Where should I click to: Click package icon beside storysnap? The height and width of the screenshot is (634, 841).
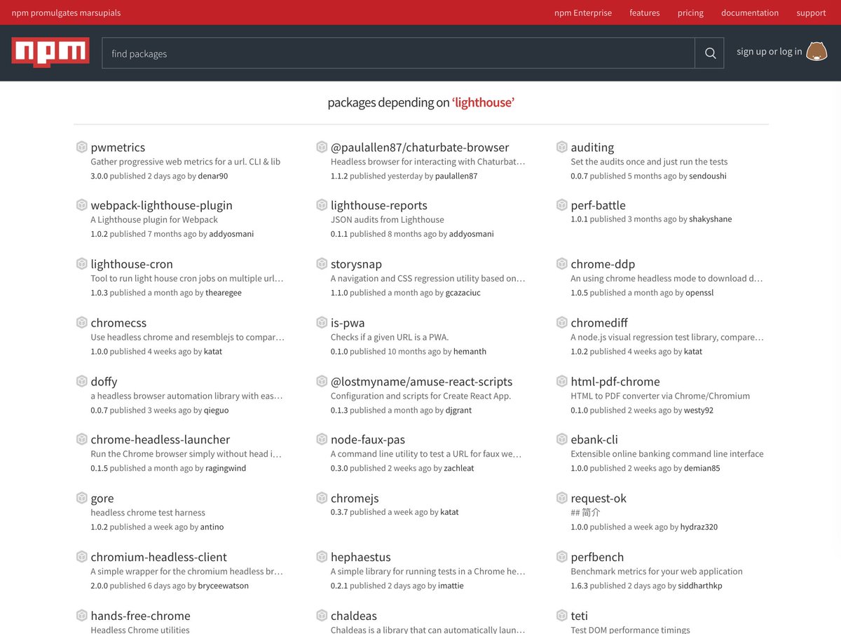pos(322,264)
